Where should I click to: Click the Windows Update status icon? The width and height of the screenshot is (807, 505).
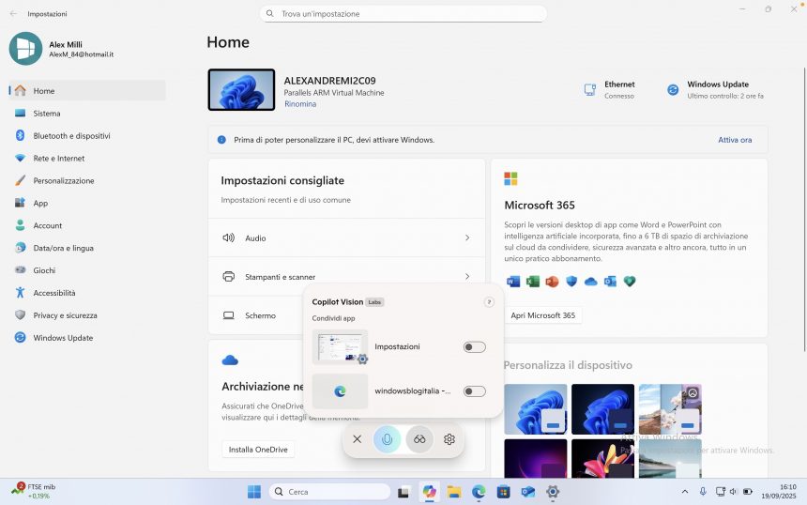click(x=673, y=90)
